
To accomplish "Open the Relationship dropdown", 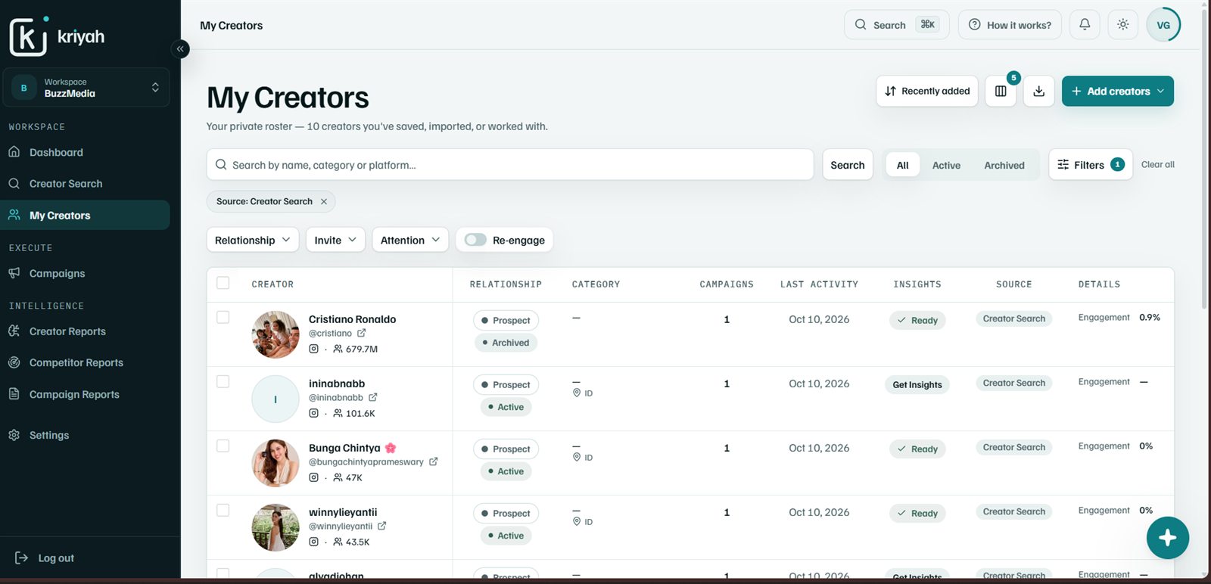I will (253, 240).
